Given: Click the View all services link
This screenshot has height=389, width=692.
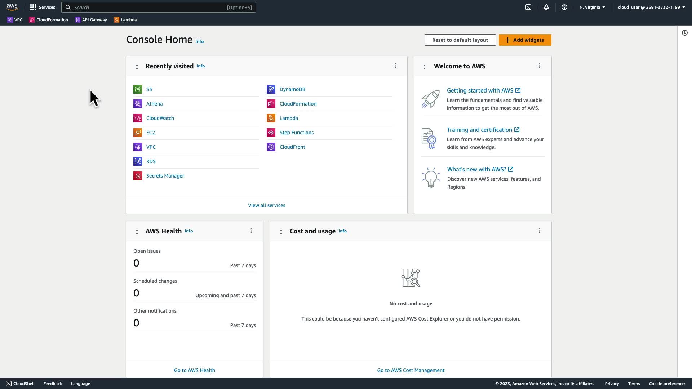Looking at the screenshot, I should [266, 205].
